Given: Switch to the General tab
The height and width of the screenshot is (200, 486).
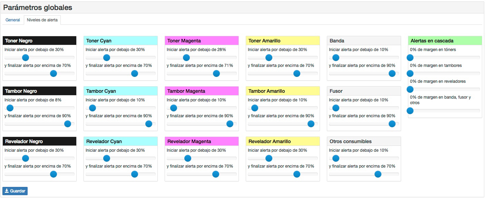Looking at the screenshot, I should [x=13, y=20].
